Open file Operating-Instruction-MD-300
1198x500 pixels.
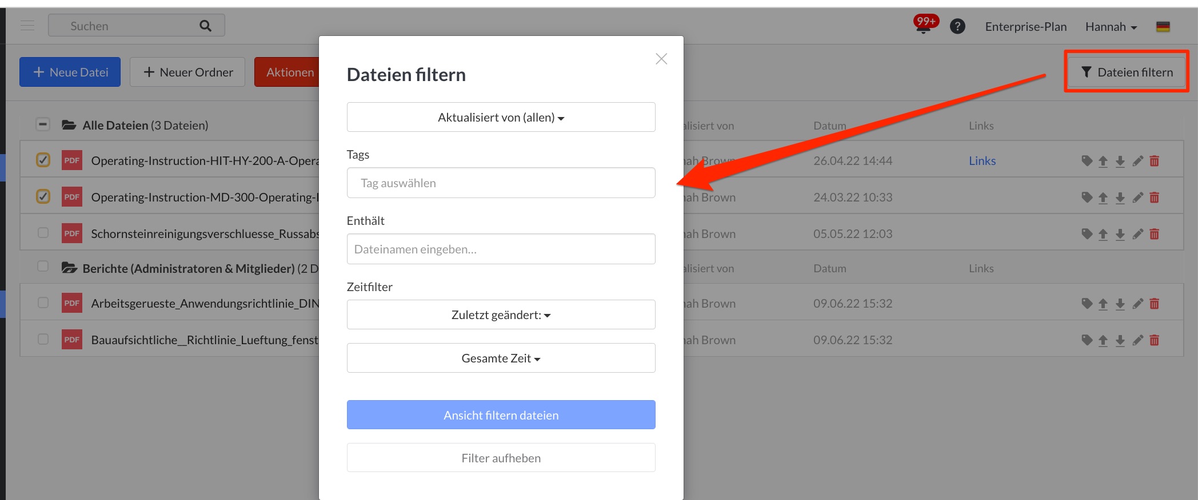point(205,197)
